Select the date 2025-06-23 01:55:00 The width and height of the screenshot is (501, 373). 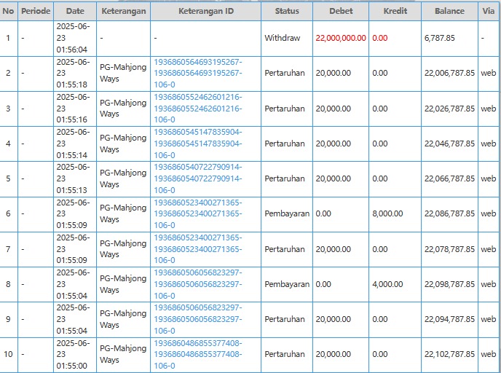point(73,355)
